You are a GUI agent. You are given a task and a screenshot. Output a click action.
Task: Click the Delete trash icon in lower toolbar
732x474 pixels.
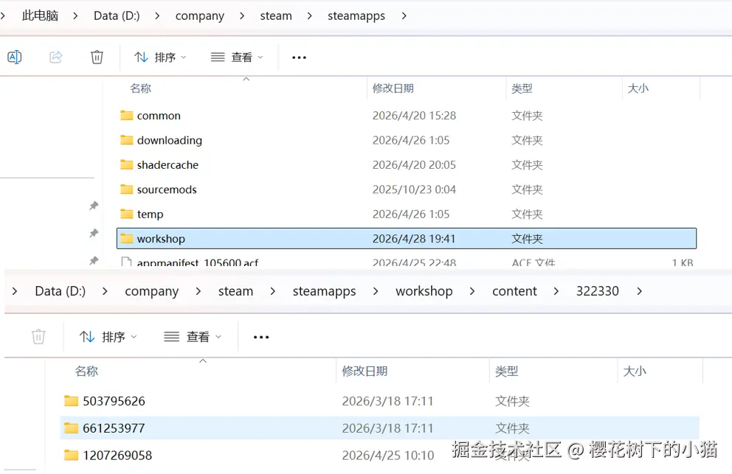(x=38, y=336)
